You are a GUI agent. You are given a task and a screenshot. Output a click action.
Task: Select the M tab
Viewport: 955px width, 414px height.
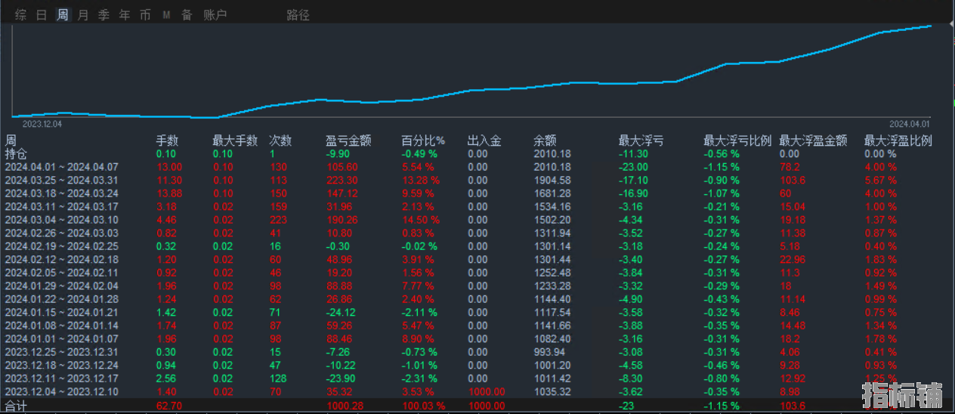(x=166, y=14)
